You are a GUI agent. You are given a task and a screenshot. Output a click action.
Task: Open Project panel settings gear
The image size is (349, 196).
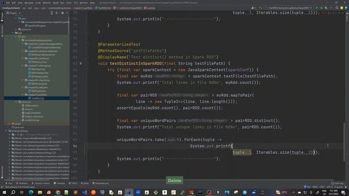coord(63,13)
